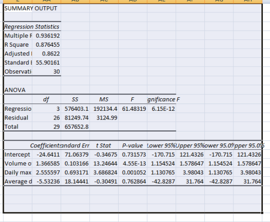The height and width of the screenshot is (222, 270).
Task: Select Residual df value 26
Action: [46, 118]
